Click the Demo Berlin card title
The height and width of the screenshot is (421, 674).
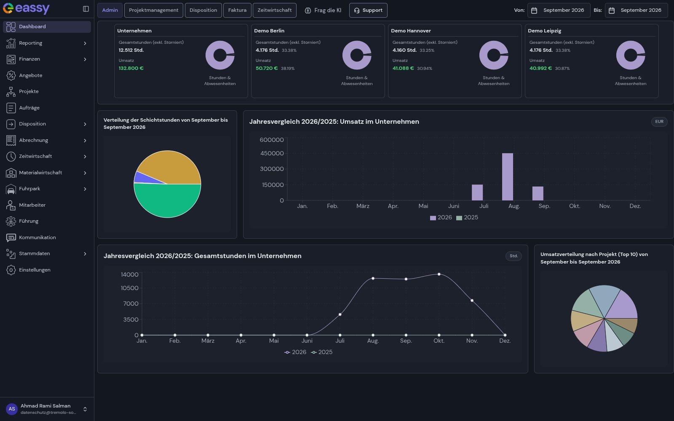click(269, 31)
